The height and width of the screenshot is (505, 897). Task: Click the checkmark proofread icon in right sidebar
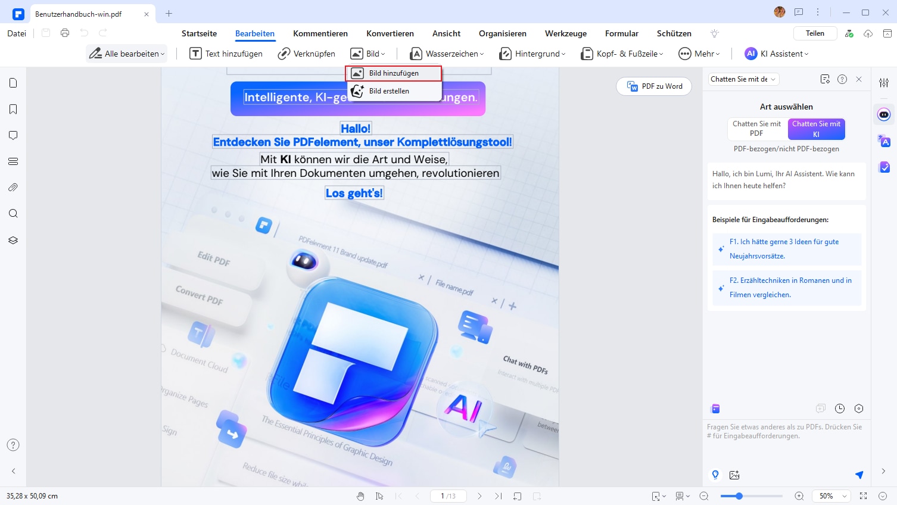click(x=884, y=167)
